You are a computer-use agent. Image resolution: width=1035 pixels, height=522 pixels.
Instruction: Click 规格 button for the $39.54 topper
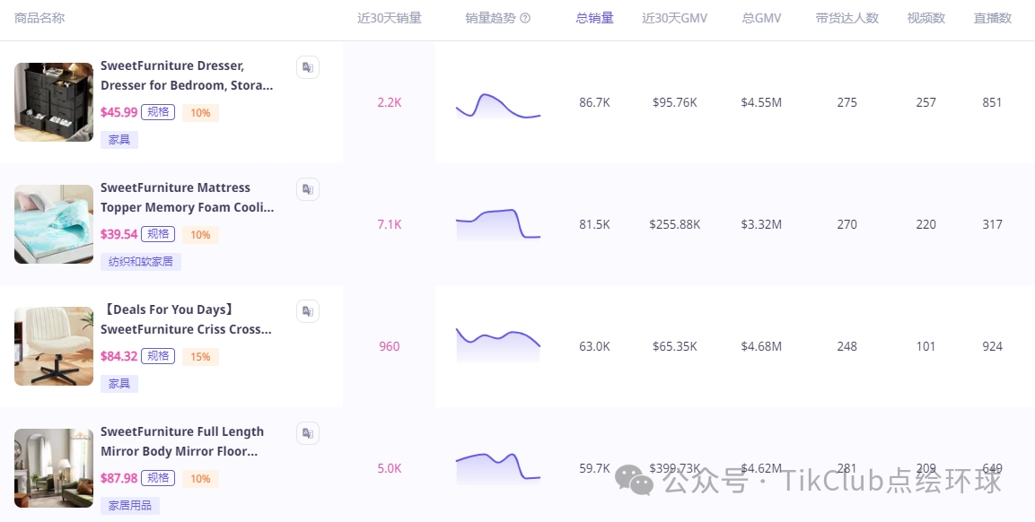(x=158, y=234)
